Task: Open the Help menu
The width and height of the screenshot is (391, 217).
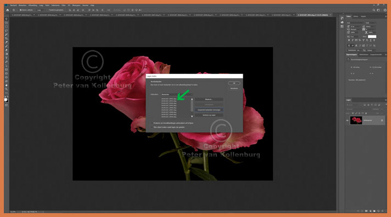Action: tap(92, 5)
